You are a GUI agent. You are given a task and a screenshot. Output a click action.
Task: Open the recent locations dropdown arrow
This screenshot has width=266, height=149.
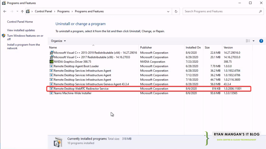click(17, 11)
